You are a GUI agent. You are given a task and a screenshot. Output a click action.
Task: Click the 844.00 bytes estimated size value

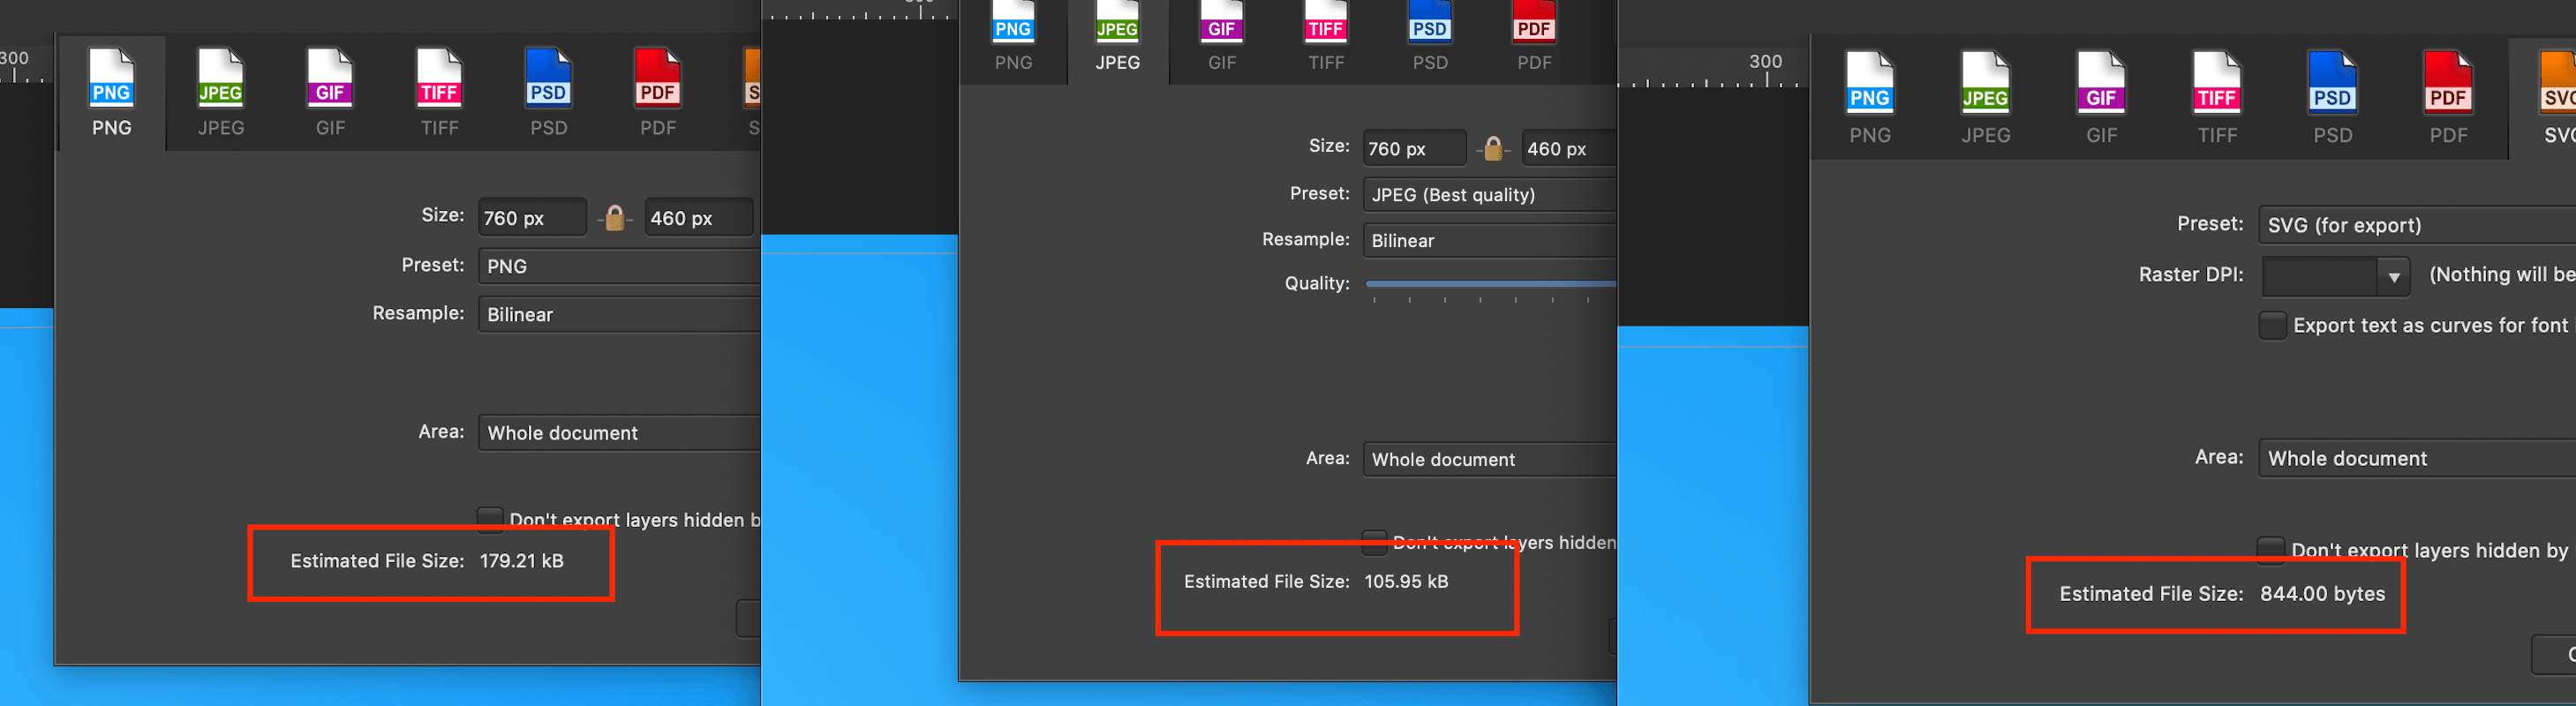point(2322,594)
